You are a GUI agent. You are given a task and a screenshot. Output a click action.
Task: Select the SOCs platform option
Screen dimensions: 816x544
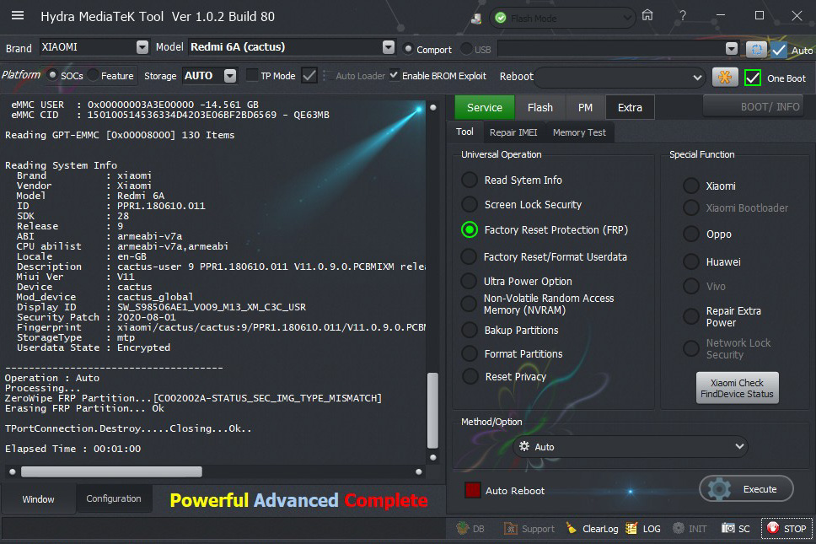pyautogui.click(x=52, y=75)
